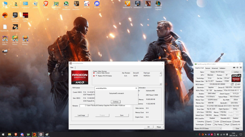Click OK in the amdvbflashWin window

point(149,127)
